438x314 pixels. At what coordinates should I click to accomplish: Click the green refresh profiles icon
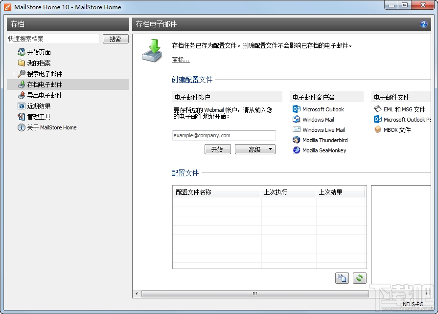pyautogui.click(x=359, y=278)
